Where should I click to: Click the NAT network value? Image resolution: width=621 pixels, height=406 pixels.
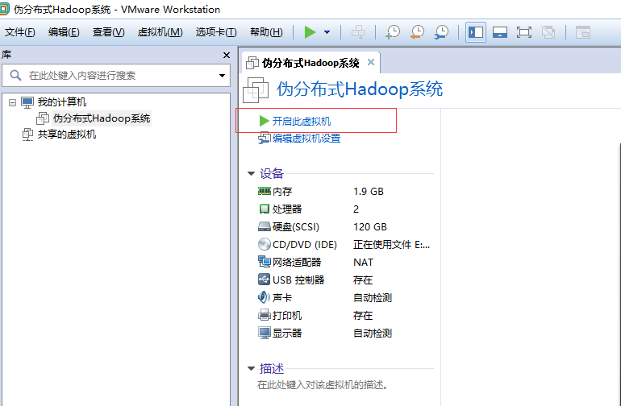click(x=363, y=262)
